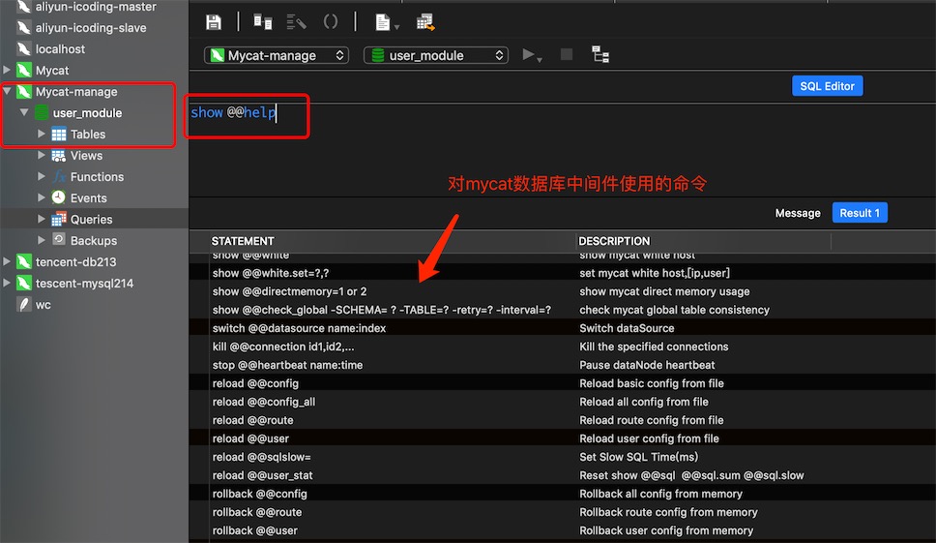
Task: Click the Views icon
Action: pyautogui.click(x=58, y=155)
